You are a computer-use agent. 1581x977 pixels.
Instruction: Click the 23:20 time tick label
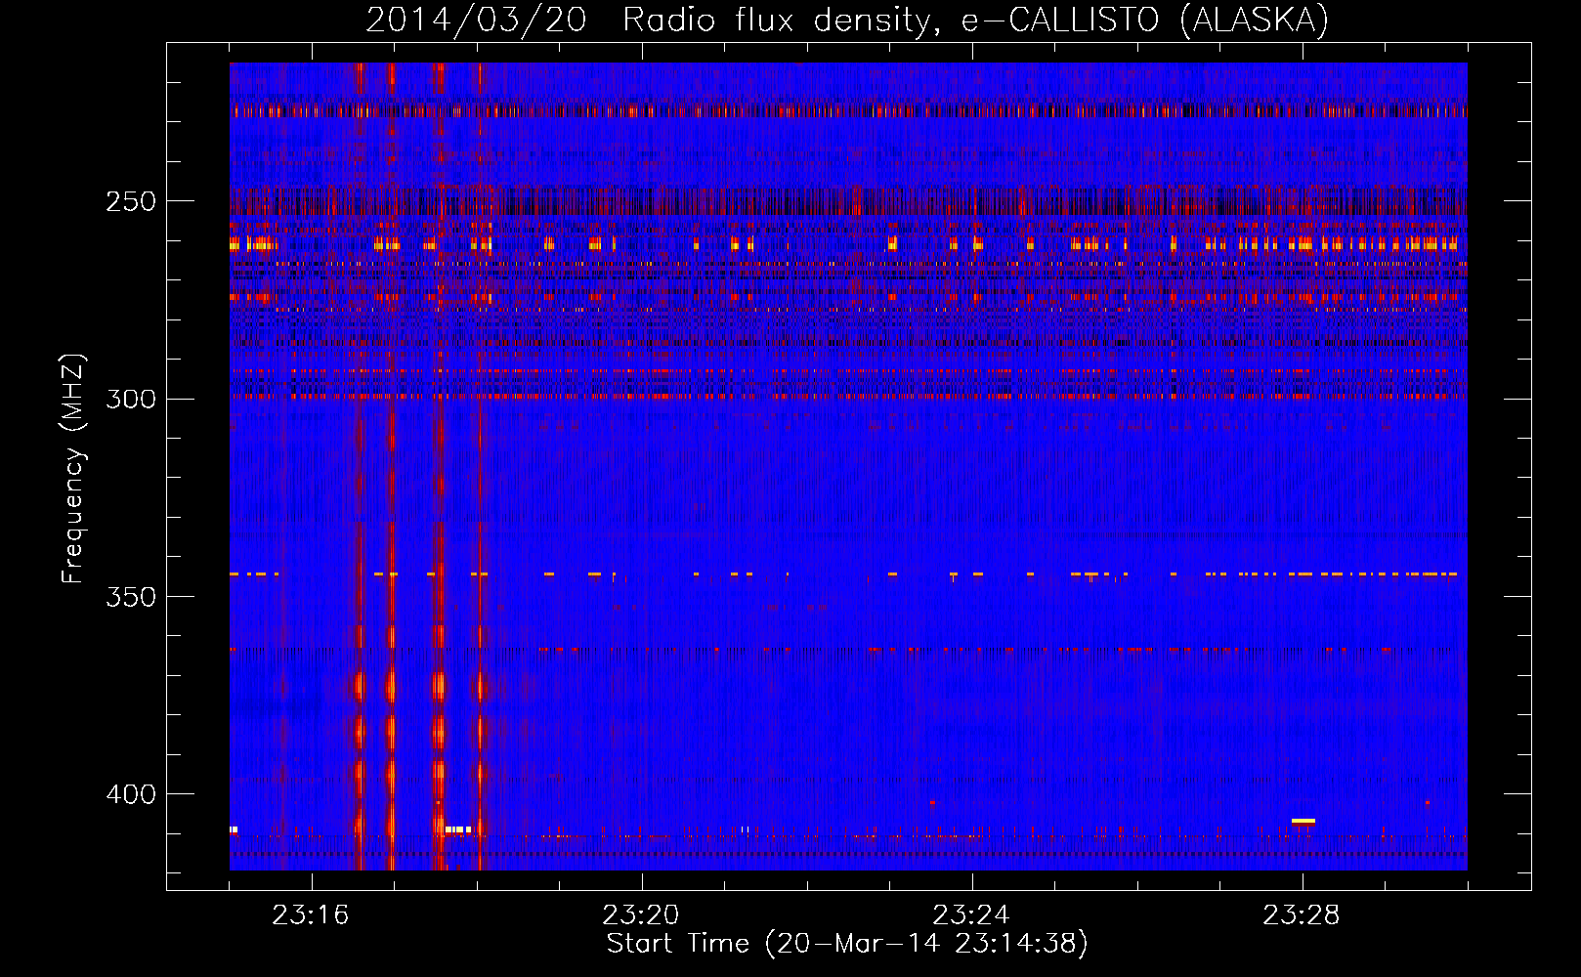pyautogui.click(x=641, y=915)
